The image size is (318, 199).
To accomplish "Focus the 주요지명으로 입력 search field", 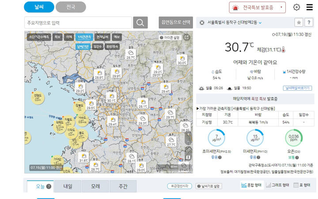I will 78,22.
